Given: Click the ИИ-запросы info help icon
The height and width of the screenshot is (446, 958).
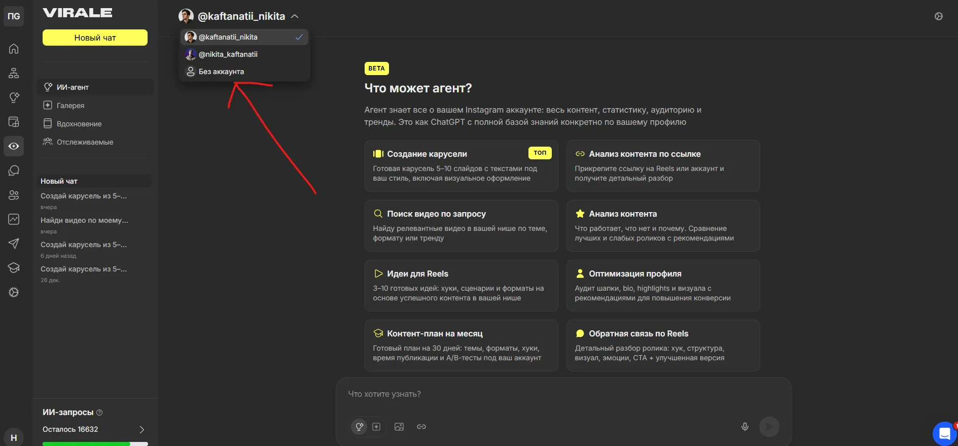Looking at the screenshot, I should [x=99, y=413].
